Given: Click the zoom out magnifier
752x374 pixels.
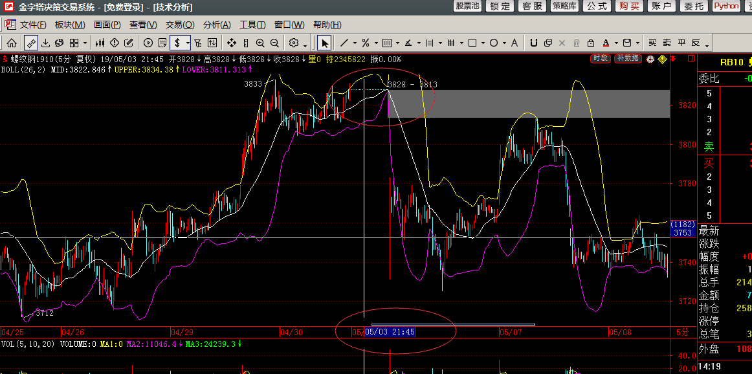Looking at the screenshot, I should click(274, 43).
